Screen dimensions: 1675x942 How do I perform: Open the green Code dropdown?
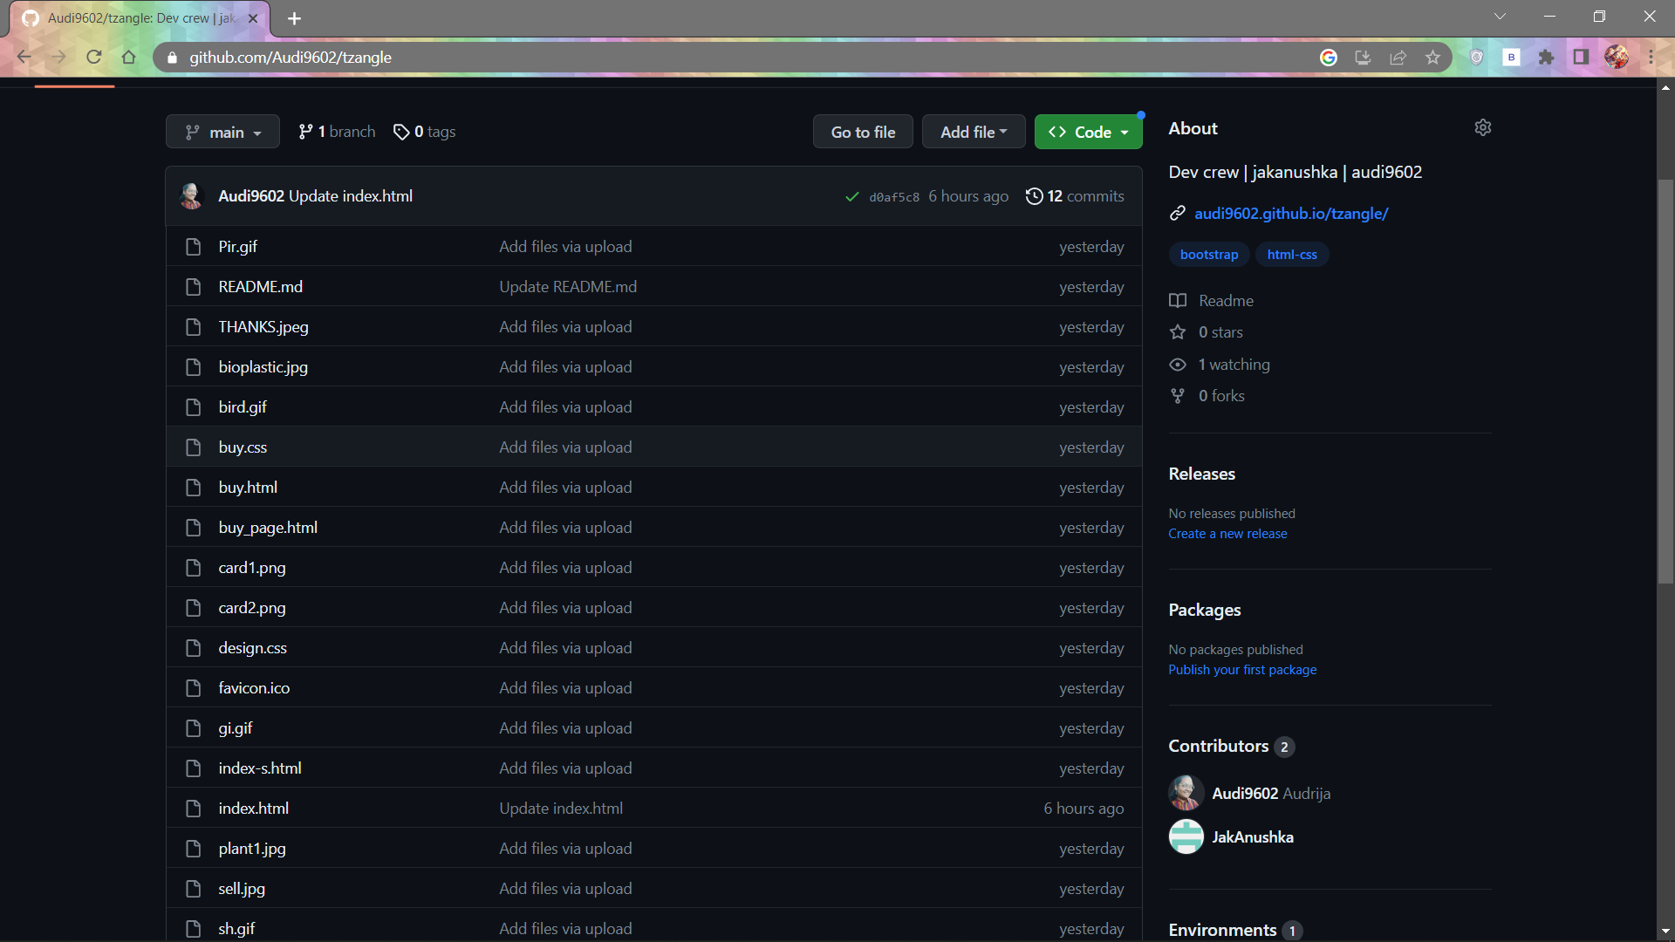tap(1088, 132)
